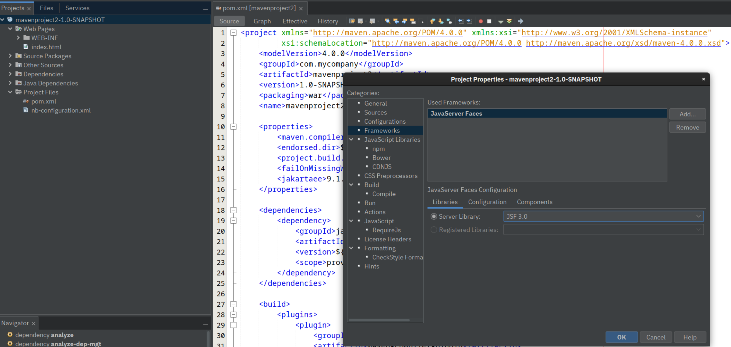Click the OK button

621,337
